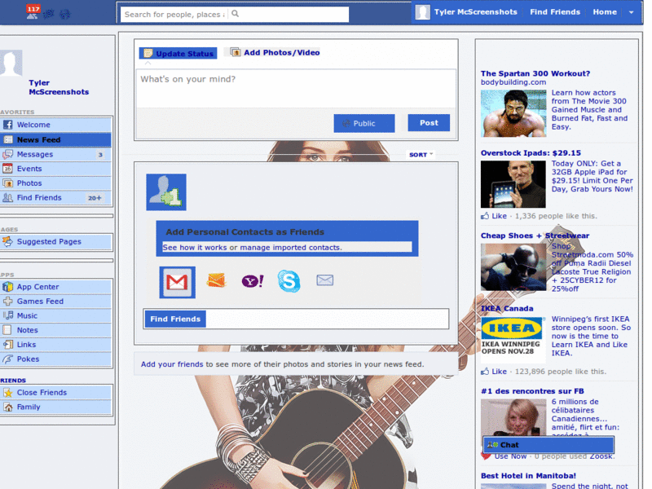Open Games Feed in the sidebar

pos(55,302)
